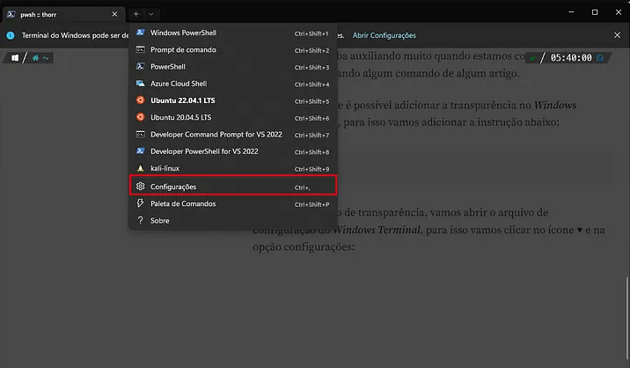630x368 pixels.
Task: Click the Ctrl+Shift+P shortcut text
Action: [311, 205]
